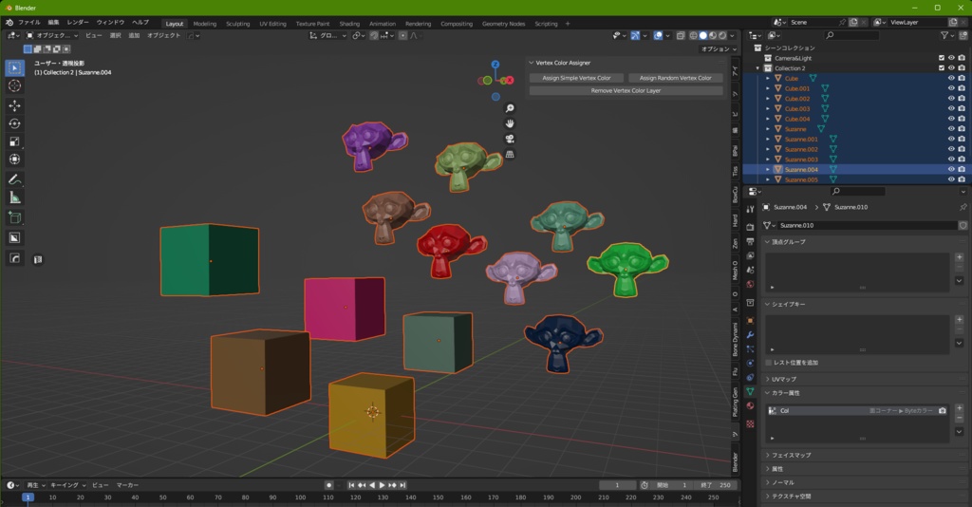Switch to the Geometry Nodes workspace tab
The height and width of the screenshot is (507, 972).
[503, 24]
